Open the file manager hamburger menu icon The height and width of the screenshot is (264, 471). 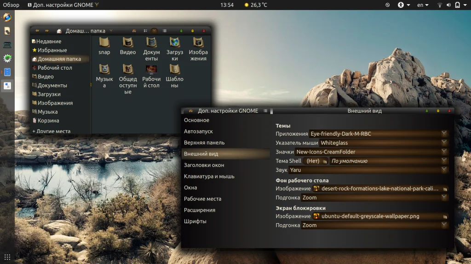164,31
